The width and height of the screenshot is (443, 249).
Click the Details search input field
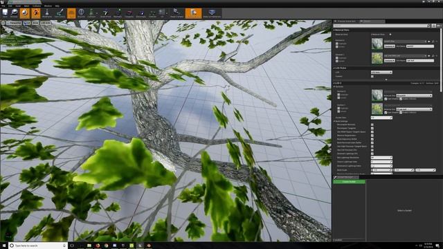(x=380, y=26)
